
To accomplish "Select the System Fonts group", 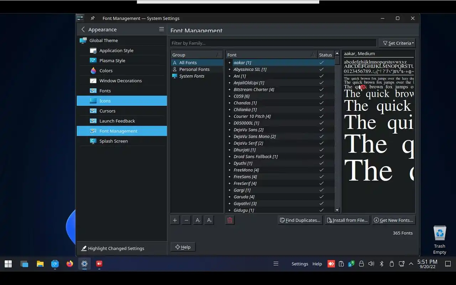I will 197,76.
